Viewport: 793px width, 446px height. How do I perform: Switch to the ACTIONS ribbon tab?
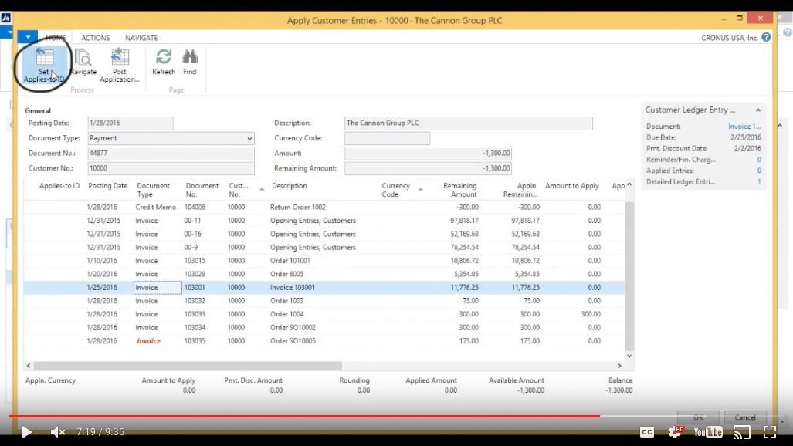tap(96, 38)
